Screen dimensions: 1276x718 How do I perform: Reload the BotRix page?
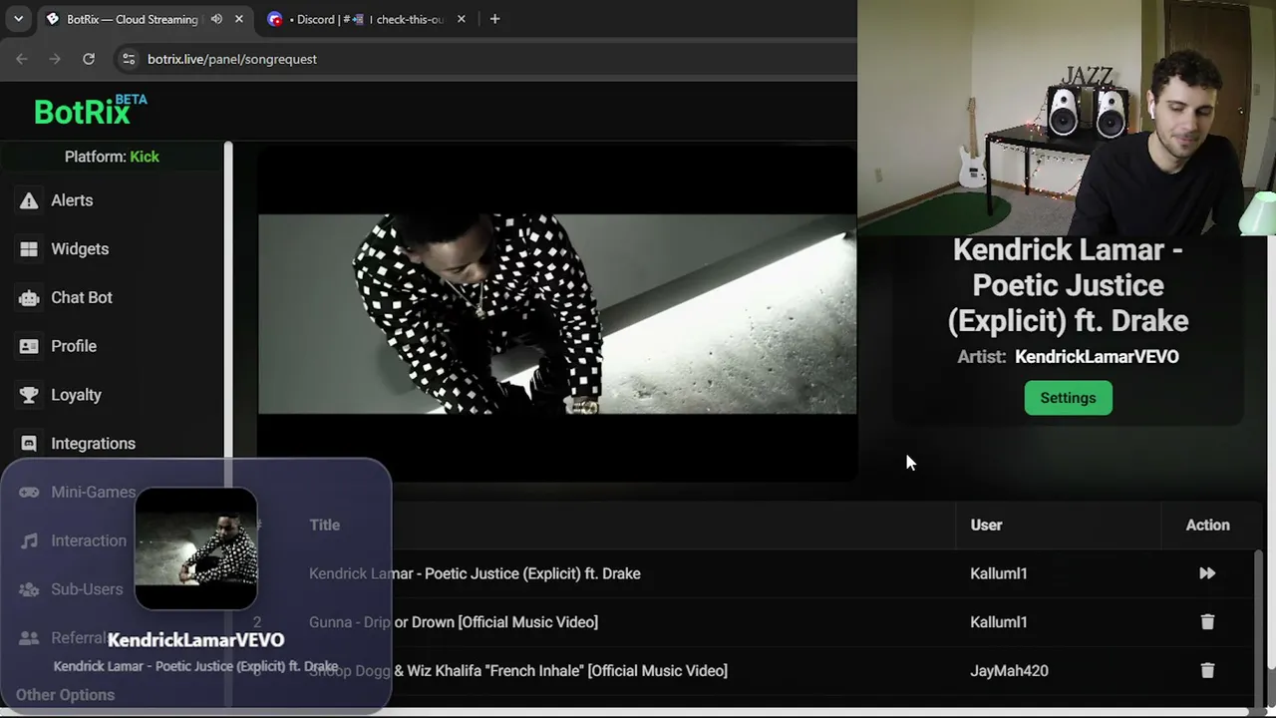click(89, 59)
